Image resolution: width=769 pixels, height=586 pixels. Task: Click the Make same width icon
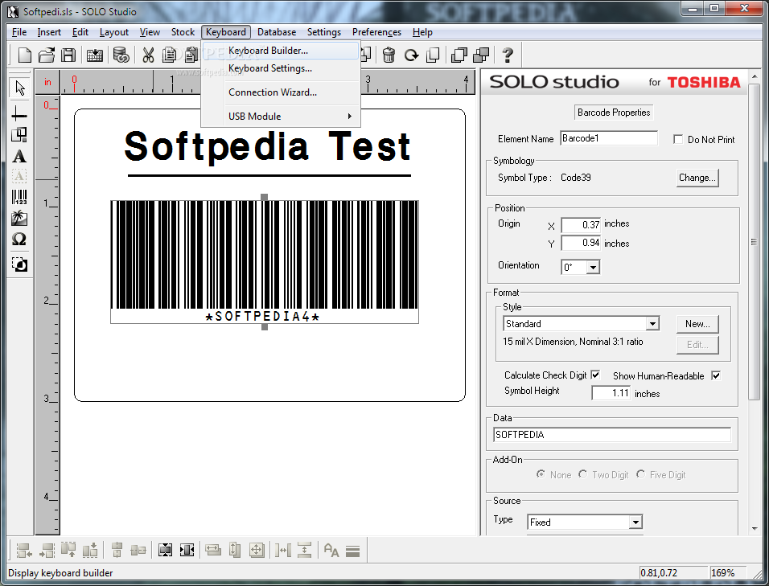point(213,551)
